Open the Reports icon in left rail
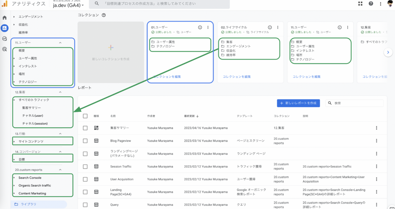 (x=5, y=28)
